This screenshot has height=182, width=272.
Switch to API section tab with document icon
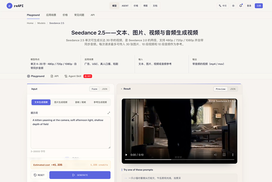coord(54,76)
